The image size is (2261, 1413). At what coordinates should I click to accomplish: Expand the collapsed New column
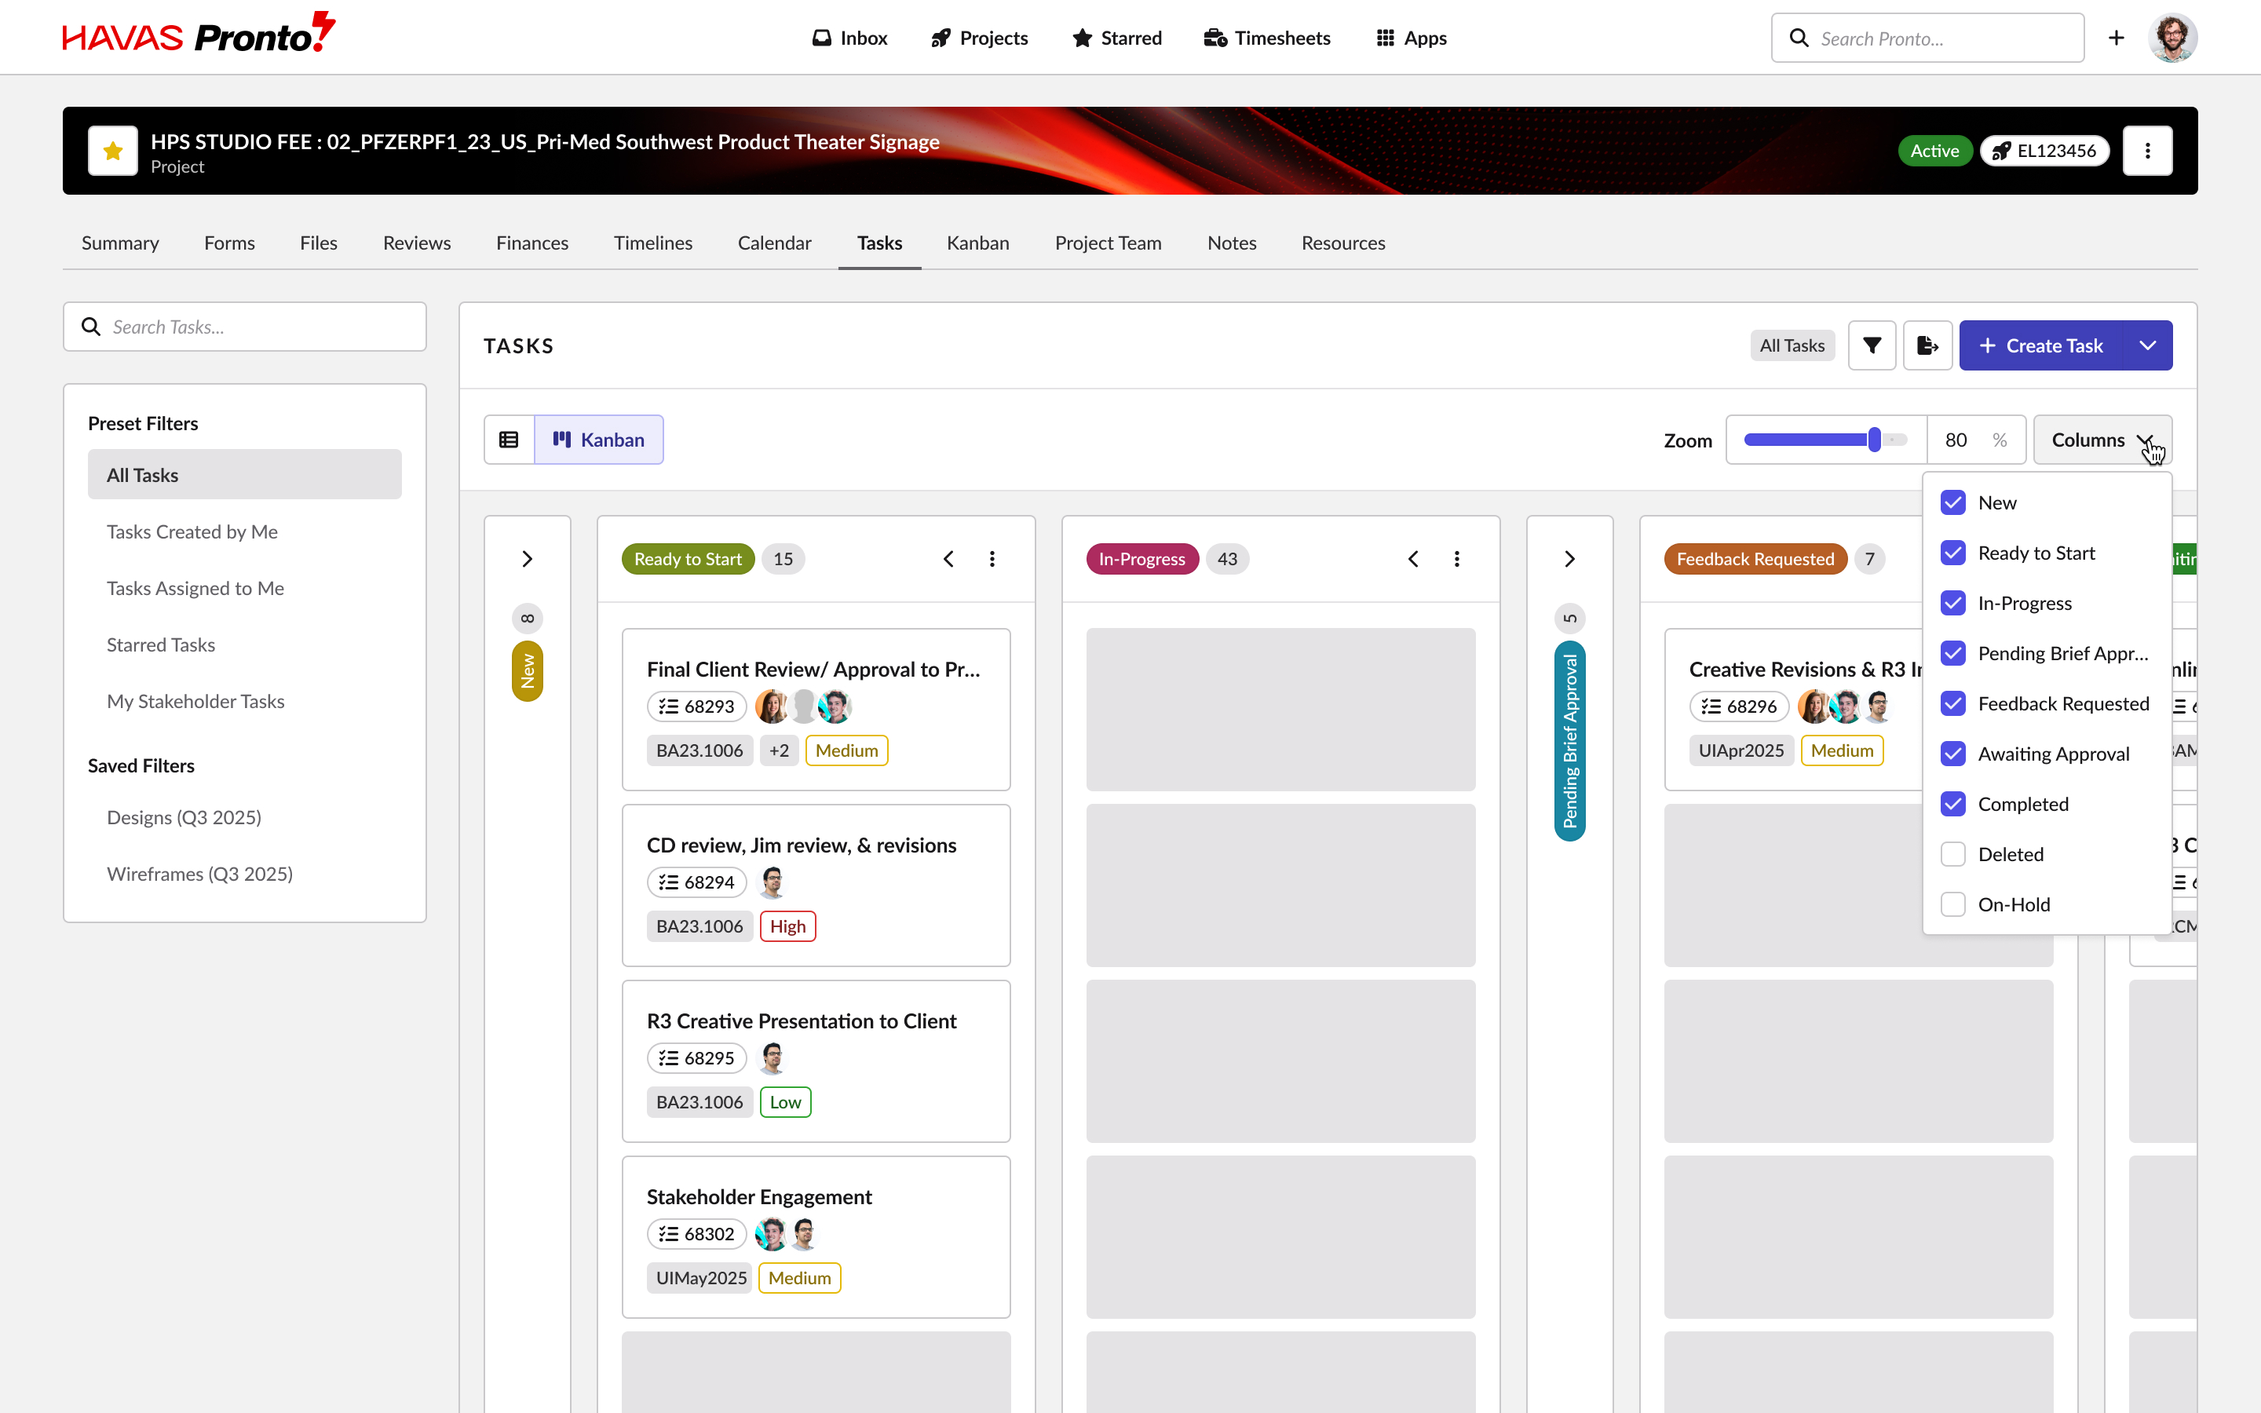click(x=527, y=559)
